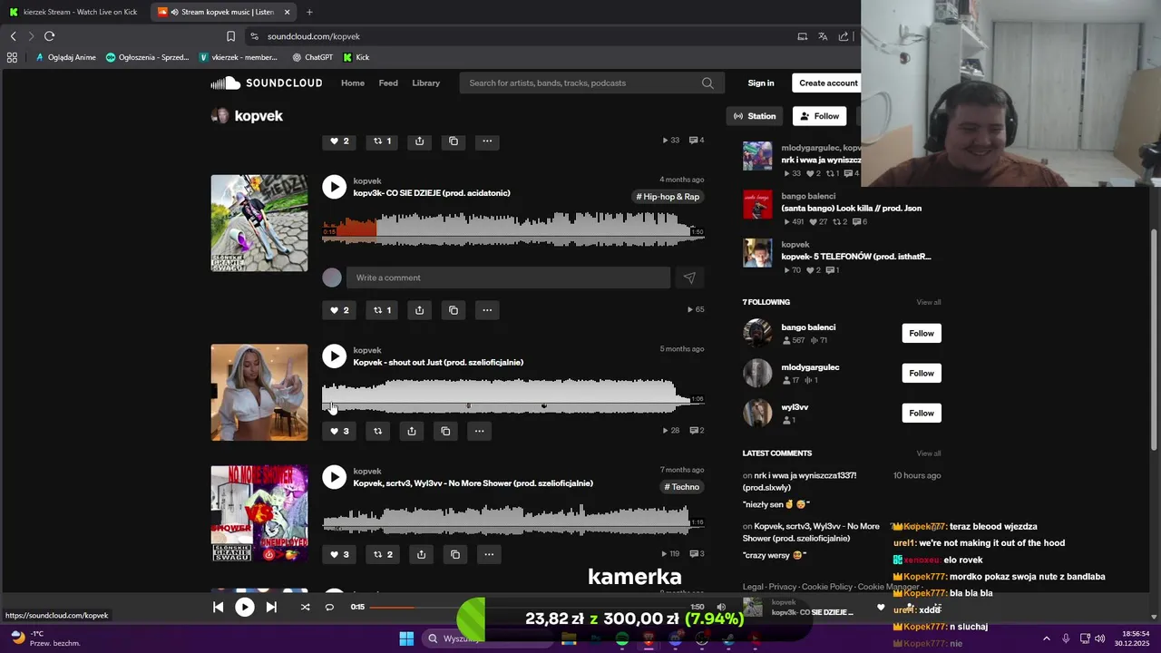This screenshot has width=1161, height=653.
Task: Like the CO SIE DZIEJE track
Action: point(338,310)
